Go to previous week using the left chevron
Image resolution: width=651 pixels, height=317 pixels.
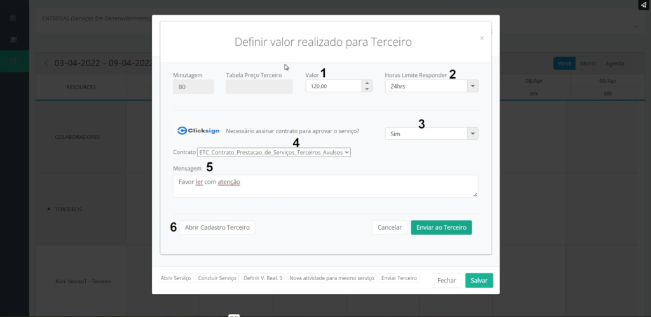[x=46, y=63]
